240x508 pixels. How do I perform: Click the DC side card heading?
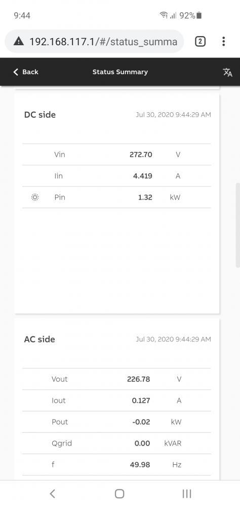coord(39,115)
